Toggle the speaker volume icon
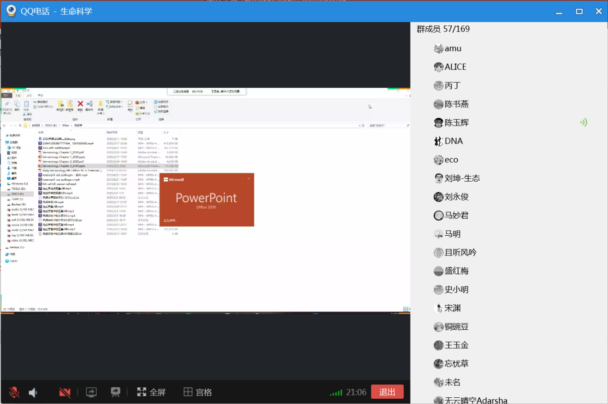The width and height of the screenshot is (608, 404). [x=33, y=392]
